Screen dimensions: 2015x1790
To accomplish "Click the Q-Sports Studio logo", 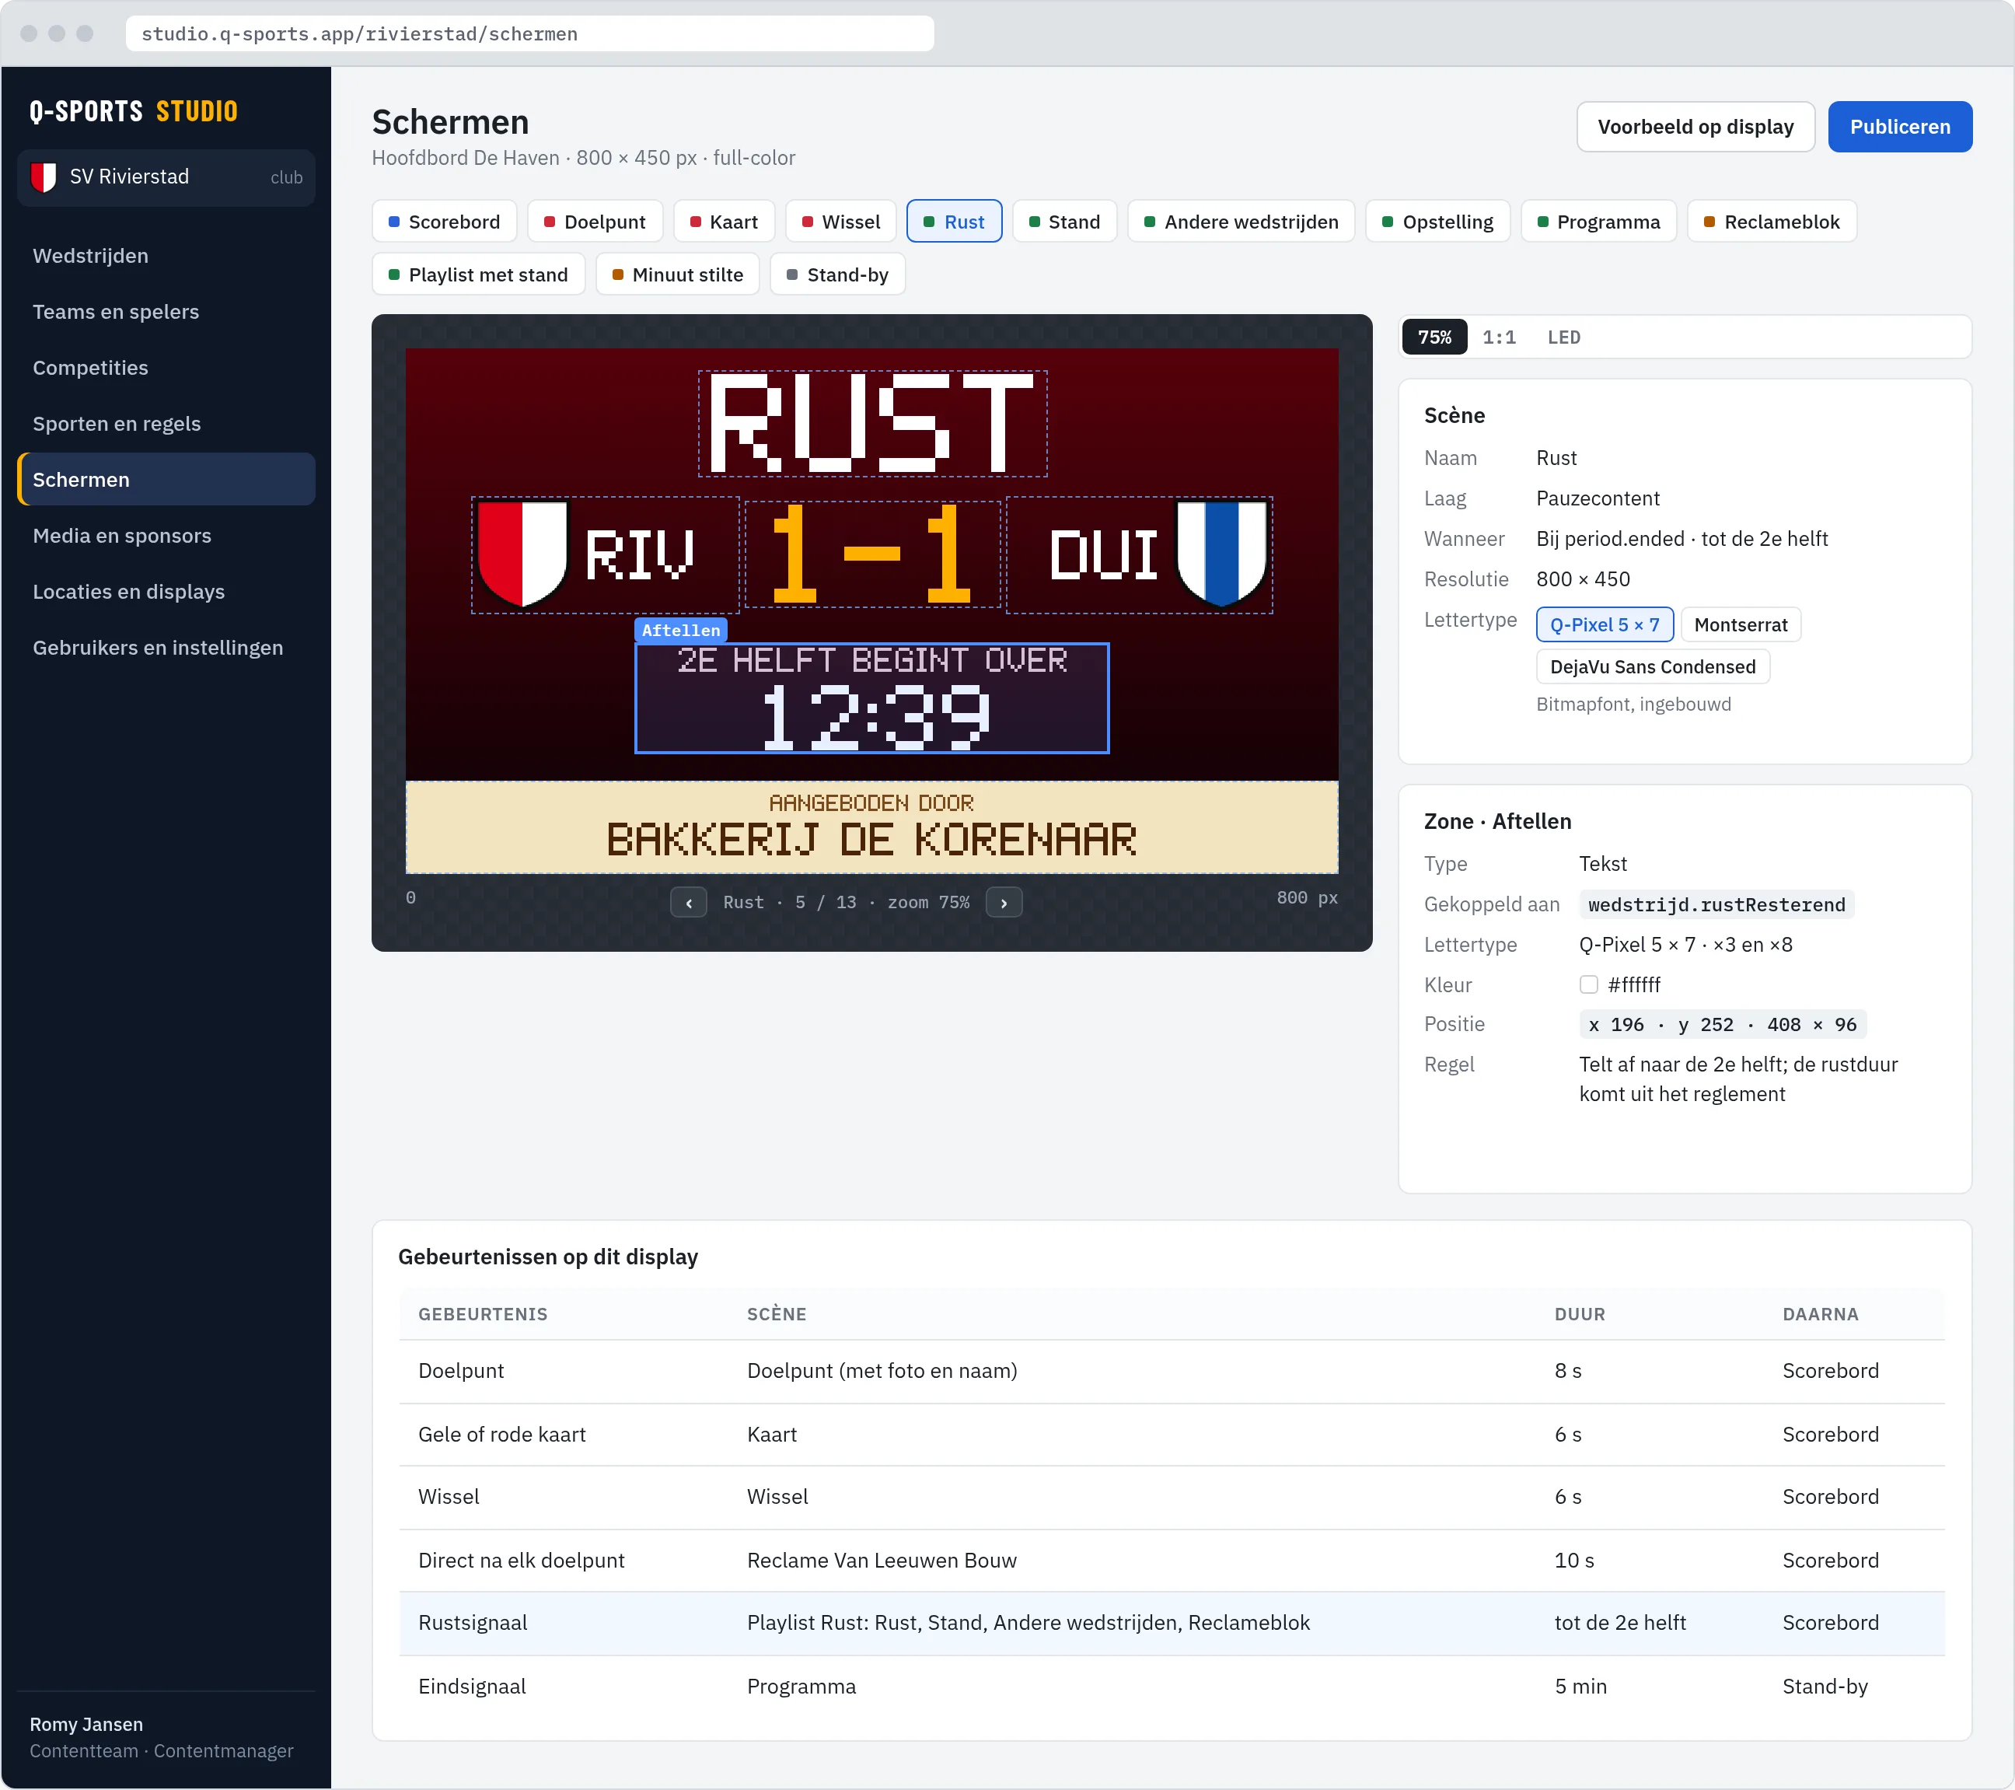I will coord(133,110).
